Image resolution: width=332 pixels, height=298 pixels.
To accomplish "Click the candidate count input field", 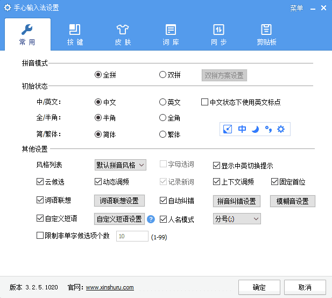I will [132, 236].
